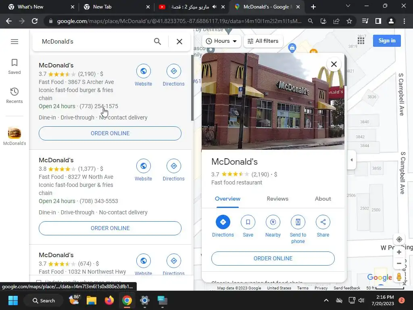The width and height of the screenshot is (413, 310).
Task: Open Chrome profile icon
Action: pyautogui.click(x=391, y=21)
